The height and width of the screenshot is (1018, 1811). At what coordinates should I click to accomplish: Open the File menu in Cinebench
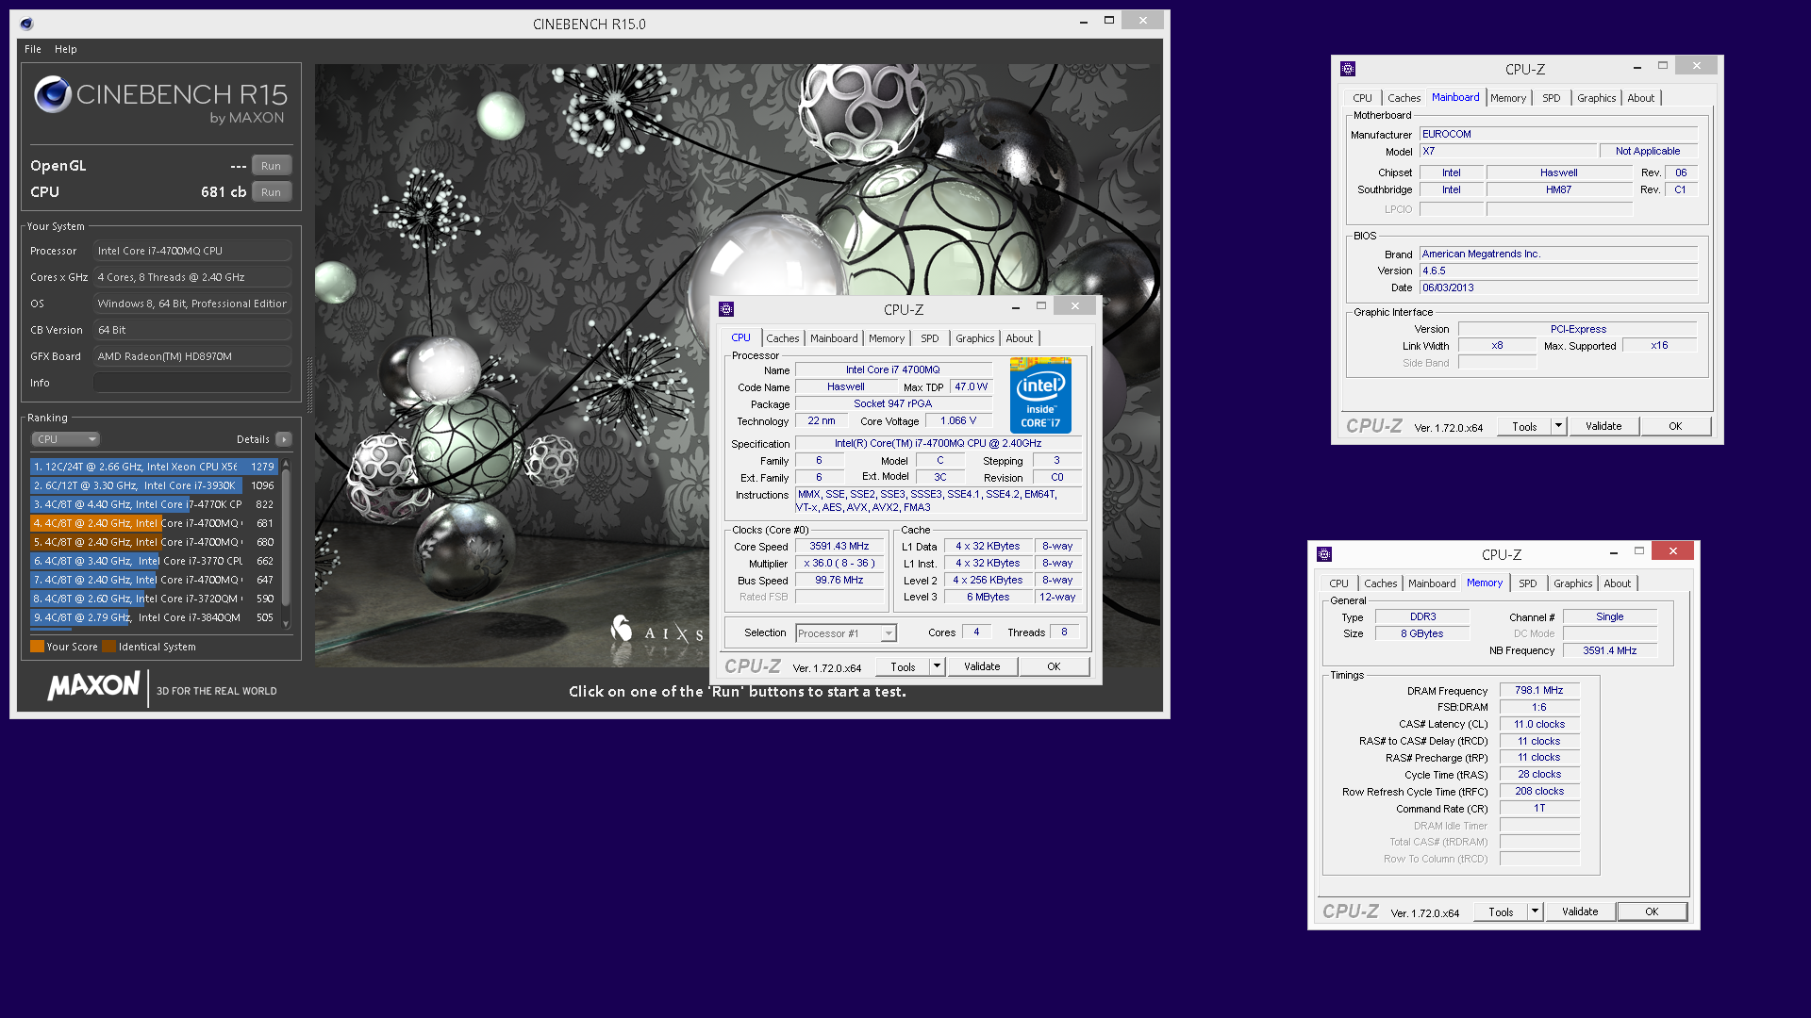[x=33, y=49]
